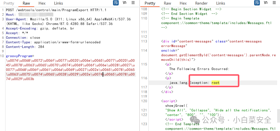
Task: Click response line number 116
Action: point(144,78)
